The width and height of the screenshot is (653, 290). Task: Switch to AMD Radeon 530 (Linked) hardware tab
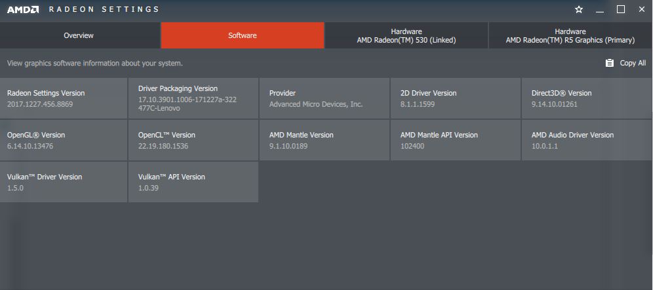point(406,35)
